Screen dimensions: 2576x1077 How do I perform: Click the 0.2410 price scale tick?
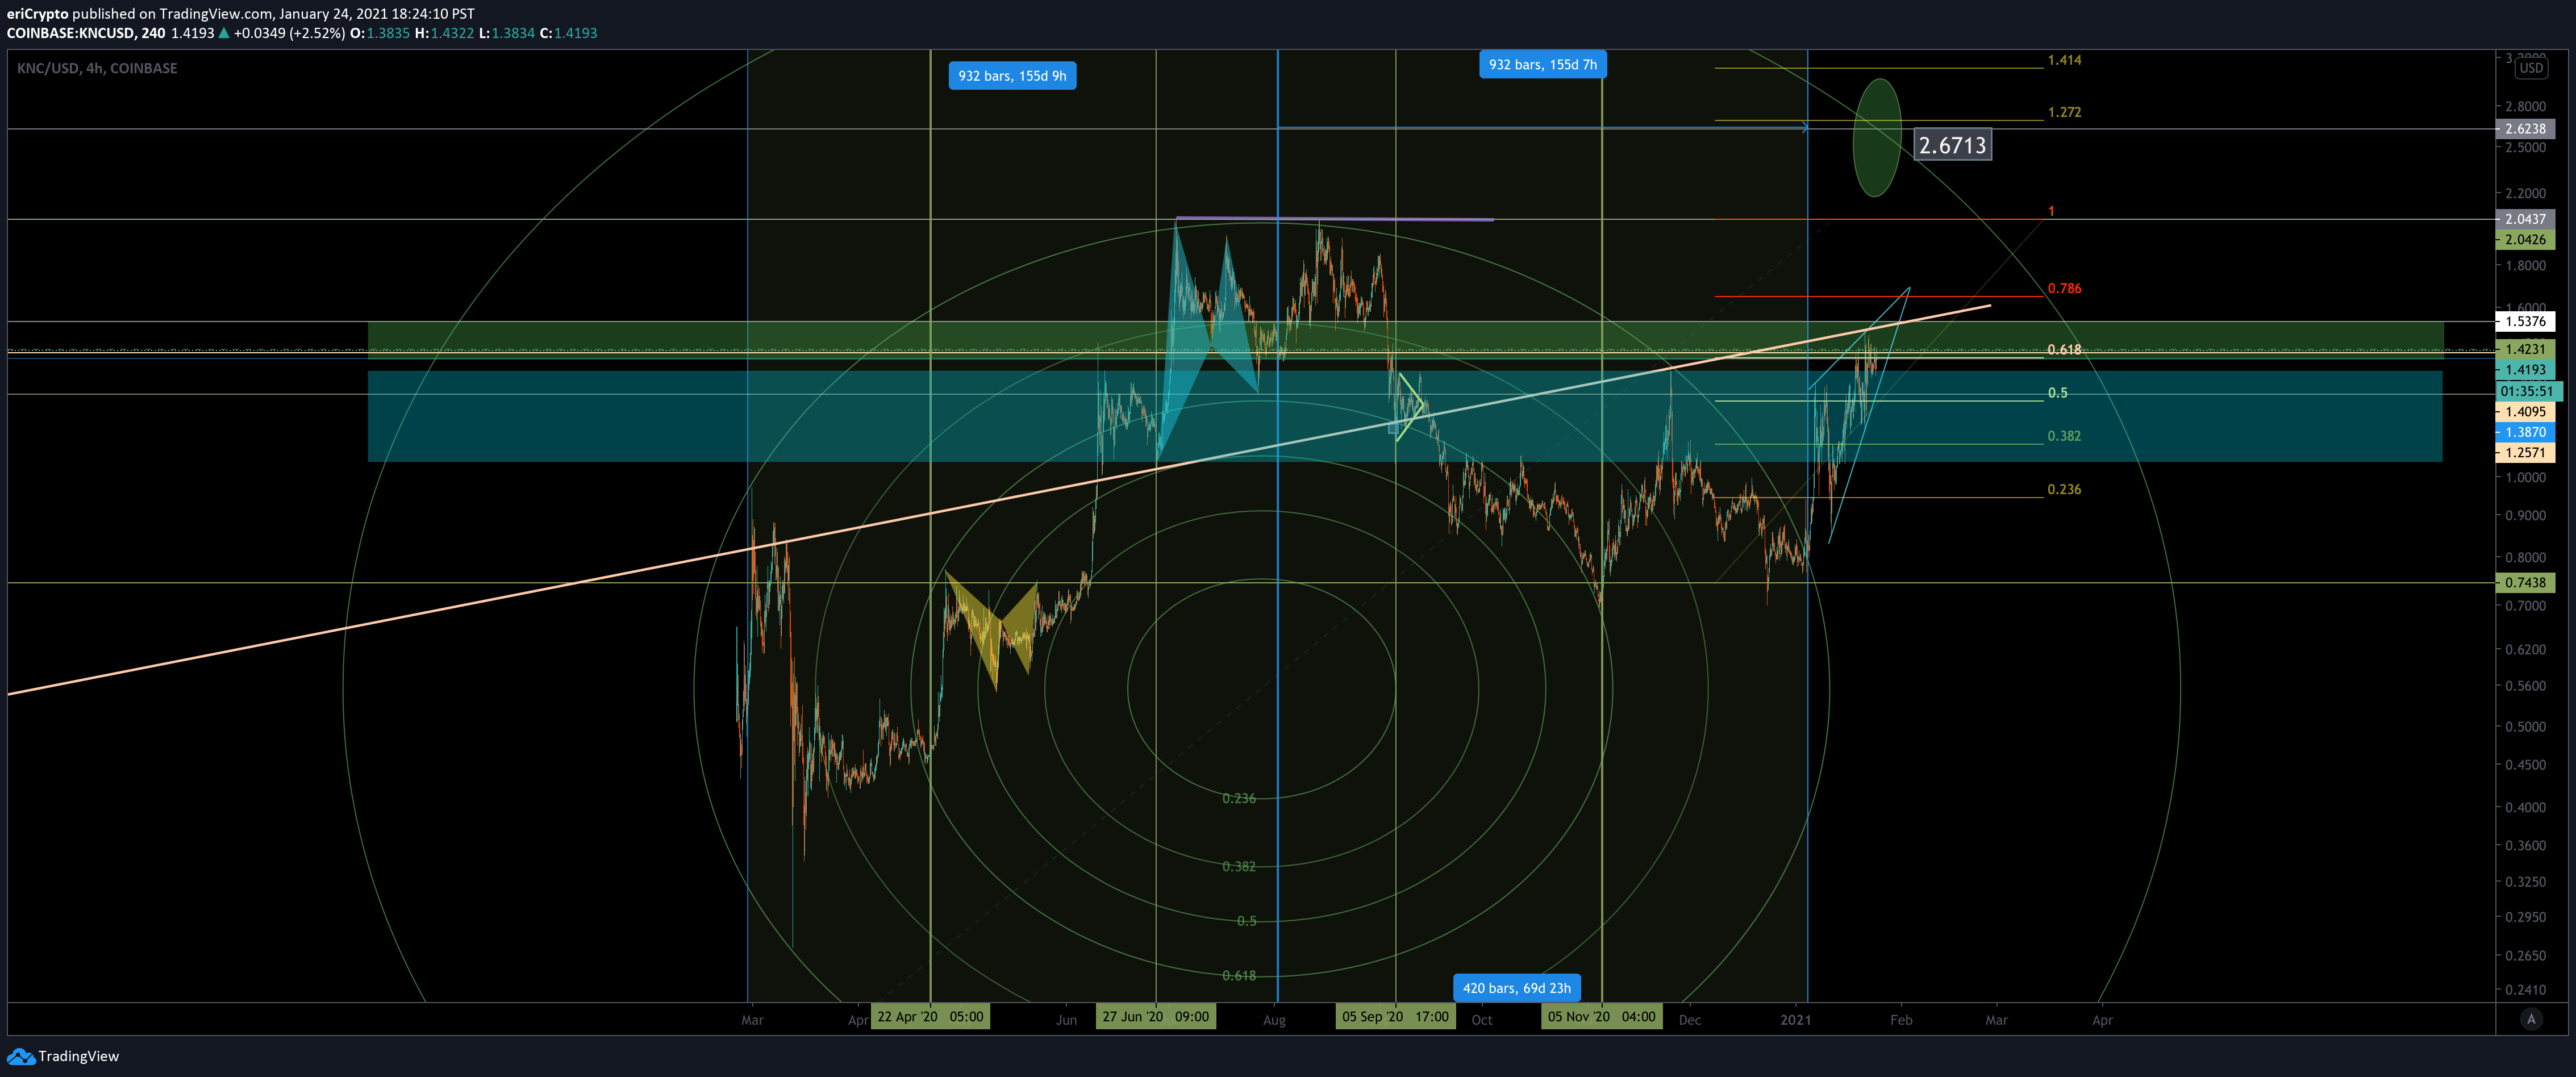(x=2525, y=990)
